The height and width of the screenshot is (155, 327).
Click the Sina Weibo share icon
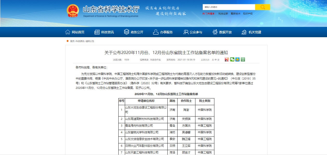[227, 59]
